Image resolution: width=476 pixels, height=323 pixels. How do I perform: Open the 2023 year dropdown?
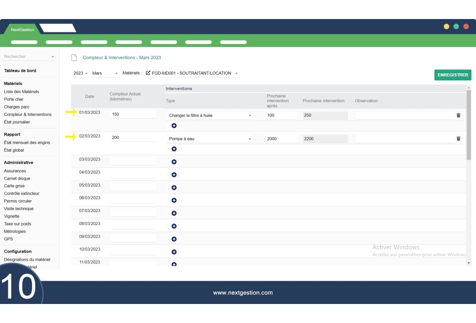pyautogui.click(x=80, y=73)
